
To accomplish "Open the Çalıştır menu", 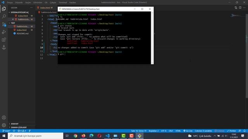I will pyautogui.click(x=53, y=3).
